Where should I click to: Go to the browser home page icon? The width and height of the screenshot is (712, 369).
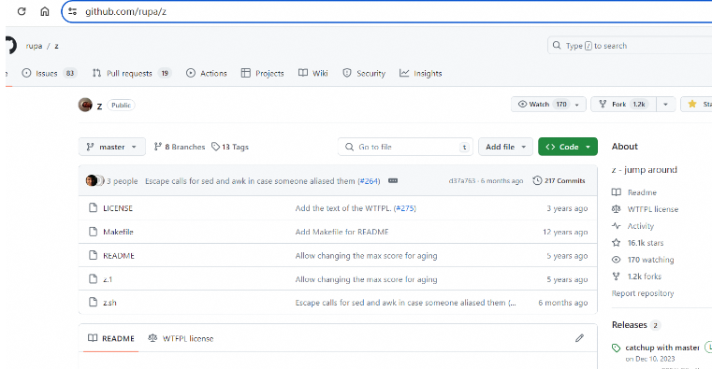[45, 11]
